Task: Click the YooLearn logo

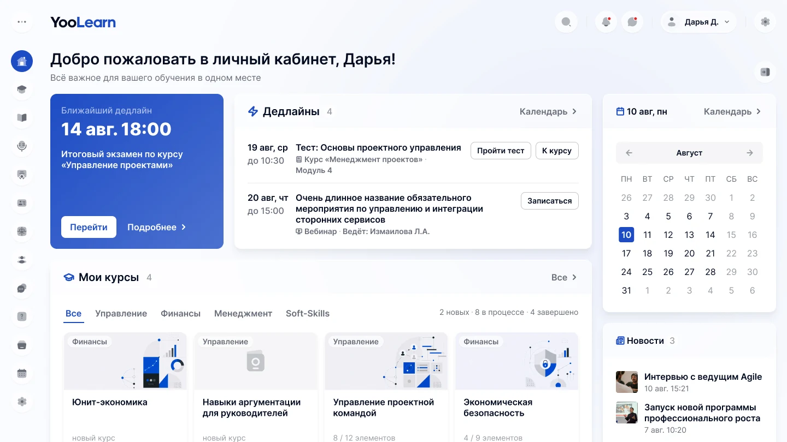Action: click(83, 22)
